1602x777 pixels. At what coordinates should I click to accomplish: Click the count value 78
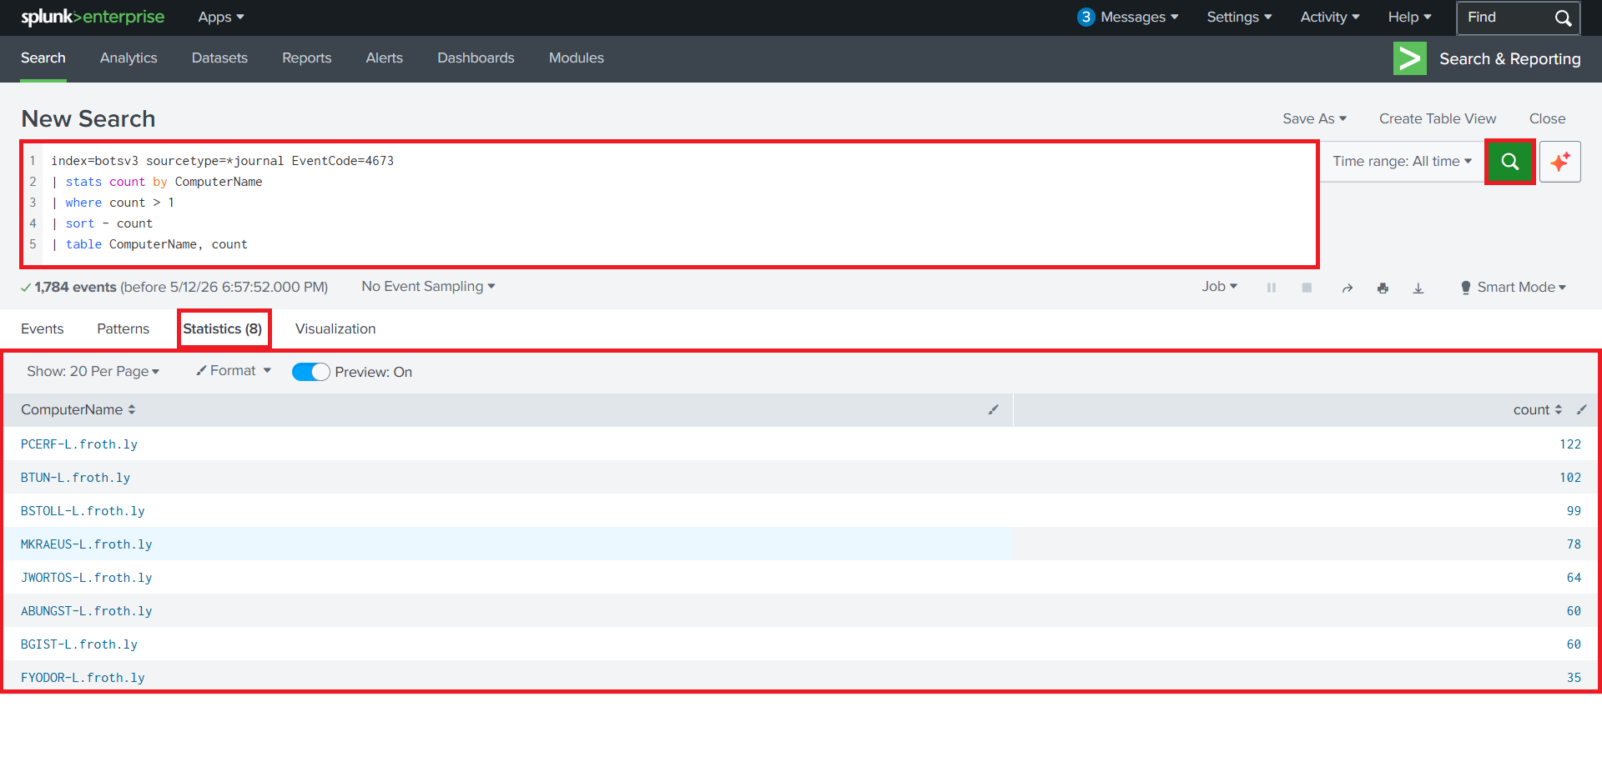tap(1574, 544)
